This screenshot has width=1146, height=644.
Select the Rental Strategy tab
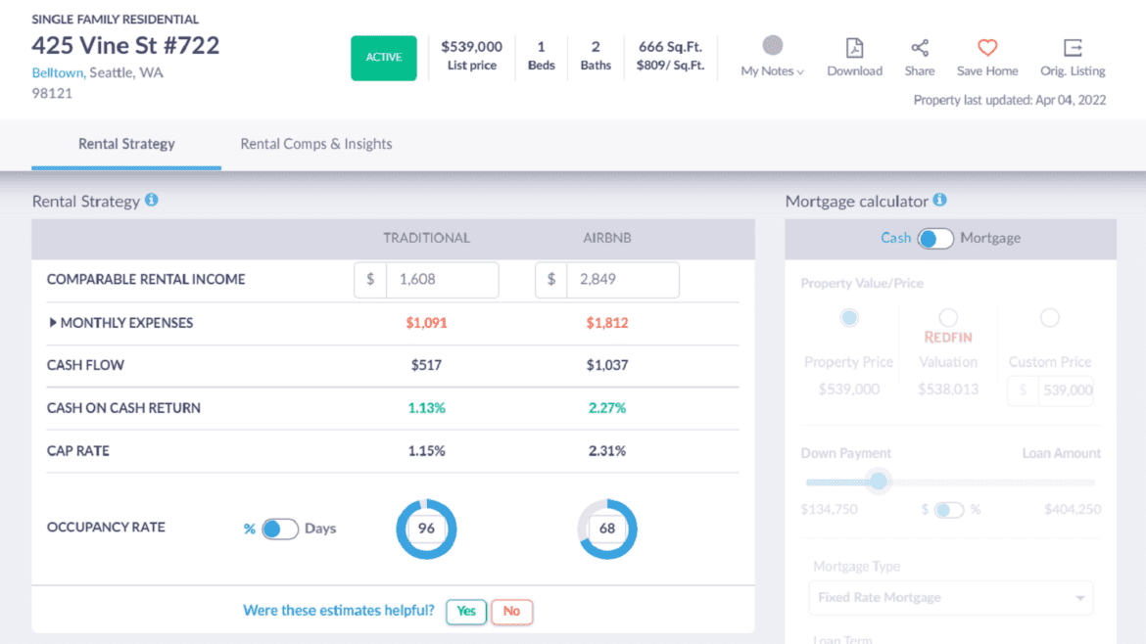pos(126,143)
